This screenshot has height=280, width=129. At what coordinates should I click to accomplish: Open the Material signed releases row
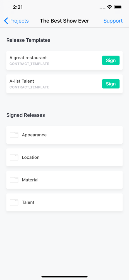click(64, 180)
